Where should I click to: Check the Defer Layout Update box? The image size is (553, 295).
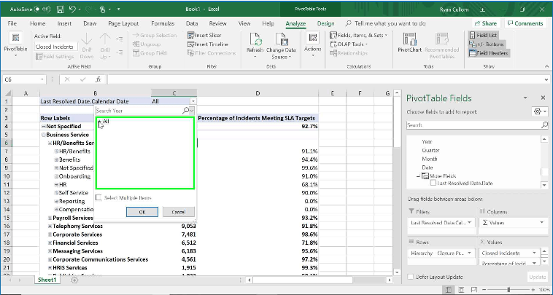[411, 277]
